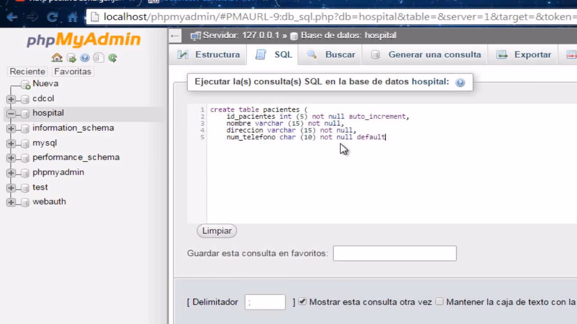Click the phpMyAdmin logo
Viewport: 577px width, 324px height.
pos(84,40)
